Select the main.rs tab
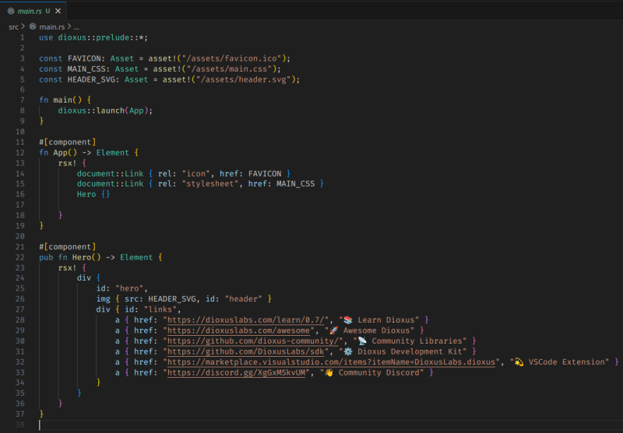This screenshot has width=623, height=433. (31, 11)
